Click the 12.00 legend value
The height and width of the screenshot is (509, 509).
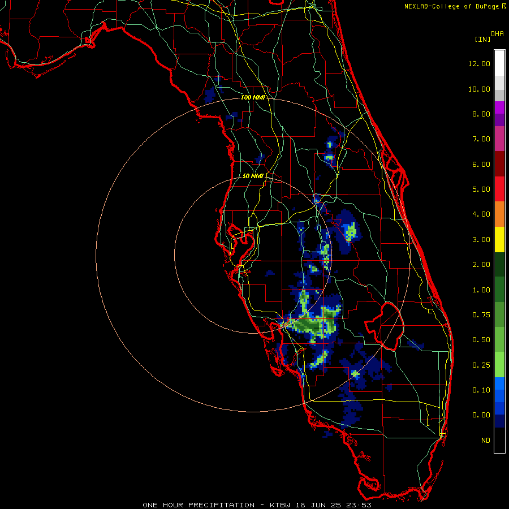[x=479, y=63]
